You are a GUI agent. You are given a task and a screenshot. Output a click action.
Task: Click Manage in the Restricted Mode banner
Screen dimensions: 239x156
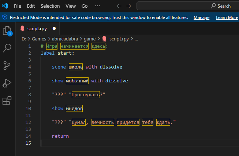coord(202,17)
